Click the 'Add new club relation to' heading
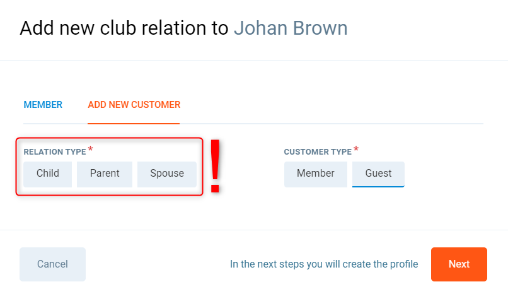The height and width of the screenshot is (301, 508). [x=124, y=28]
